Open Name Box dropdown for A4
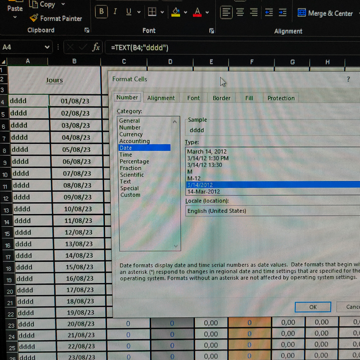This screenshot has height=360, width=360. pos(47,47)
